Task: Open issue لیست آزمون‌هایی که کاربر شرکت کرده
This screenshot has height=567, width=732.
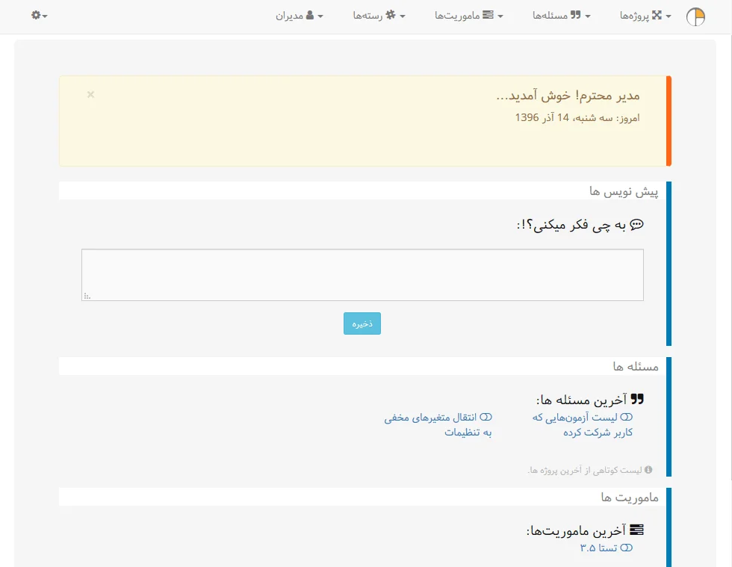Action: (583, 424)
